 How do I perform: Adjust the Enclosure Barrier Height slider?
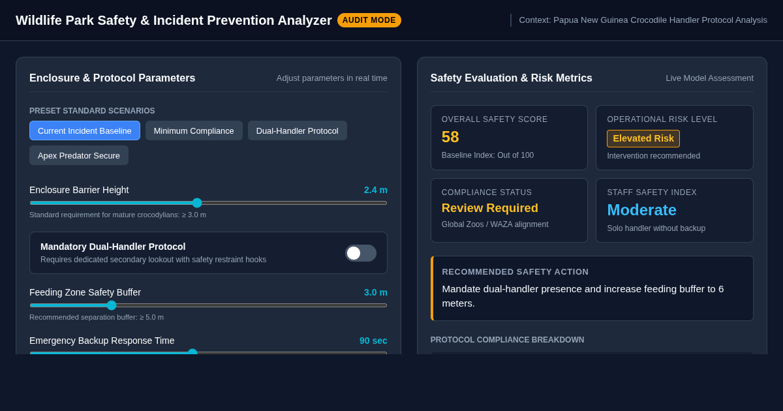(208, 203)
